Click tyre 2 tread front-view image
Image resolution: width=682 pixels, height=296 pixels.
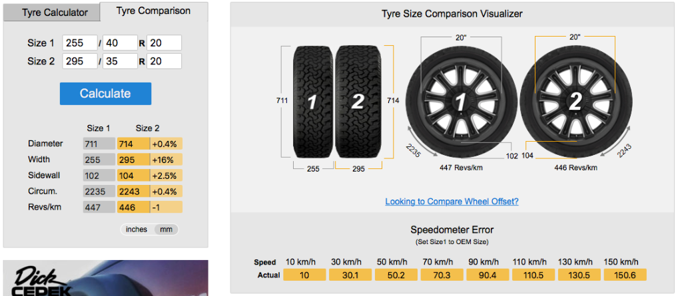click(x=358, y=101)
